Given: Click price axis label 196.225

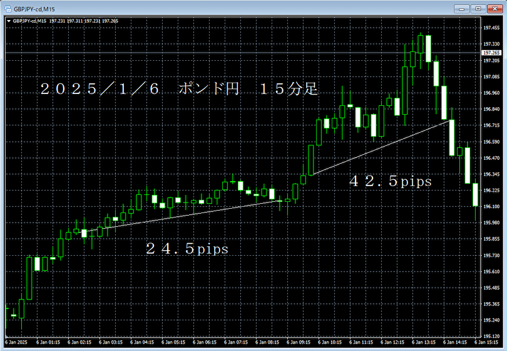Looking at the screenshot, I should (x=491, y=191).
